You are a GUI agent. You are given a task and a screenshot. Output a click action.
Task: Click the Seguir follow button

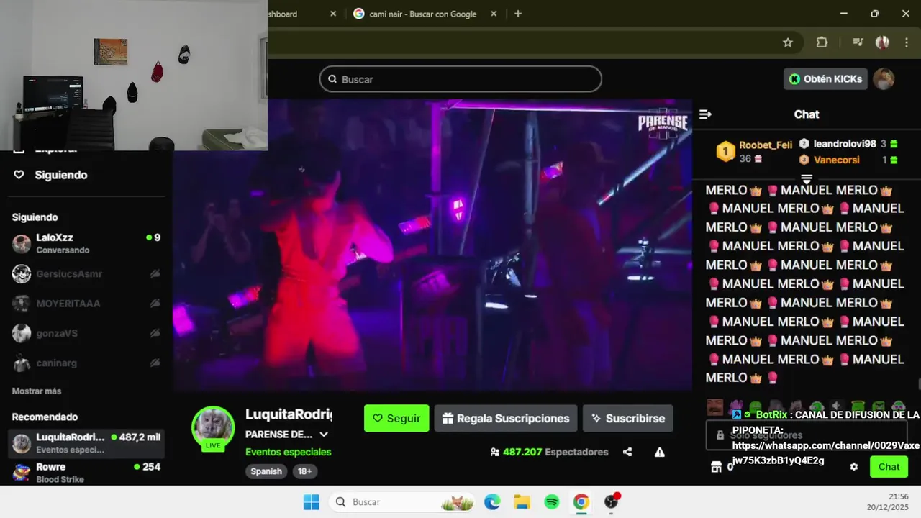(396, 418)
